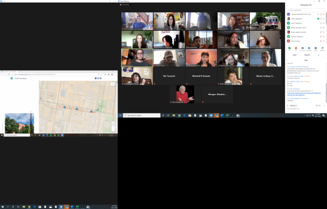This screenshot has width=327, height=209.
Task: Click the 'go slower' reaction icon
Action: (302, 48)
